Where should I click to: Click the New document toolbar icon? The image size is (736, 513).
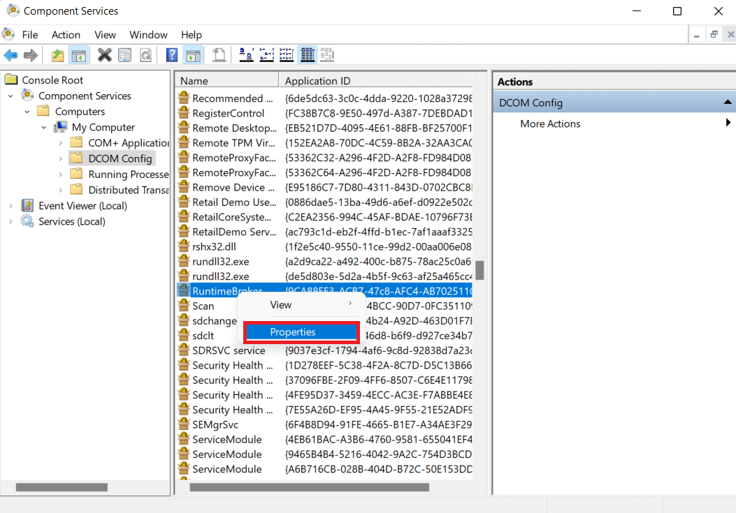point(219,55)
